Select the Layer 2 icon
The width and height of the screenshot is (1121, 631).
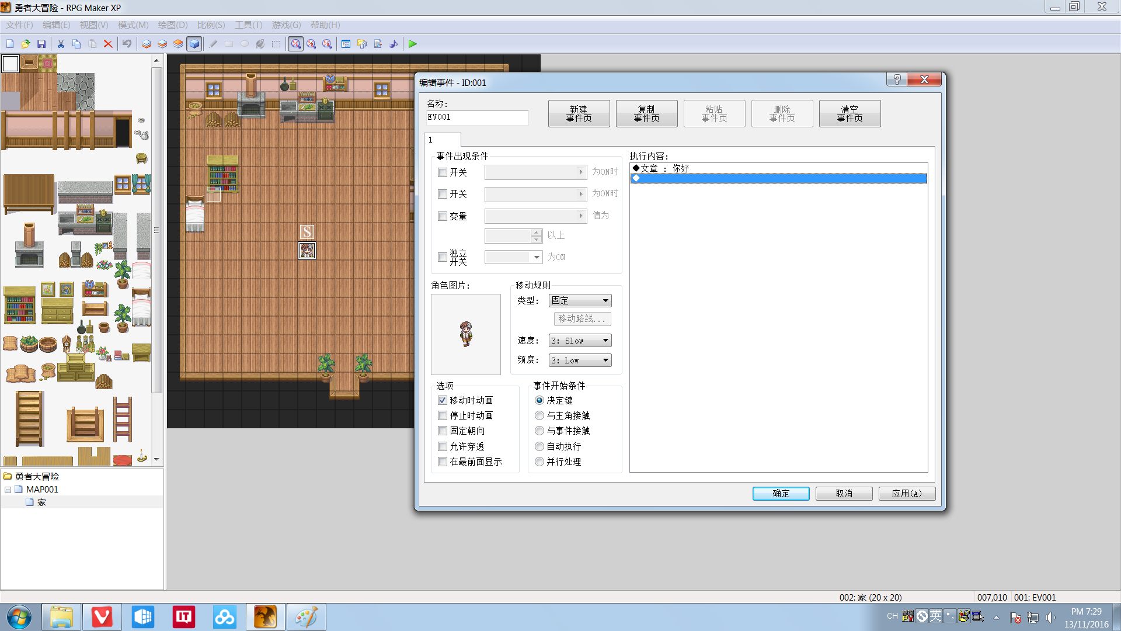coord(162,44)
